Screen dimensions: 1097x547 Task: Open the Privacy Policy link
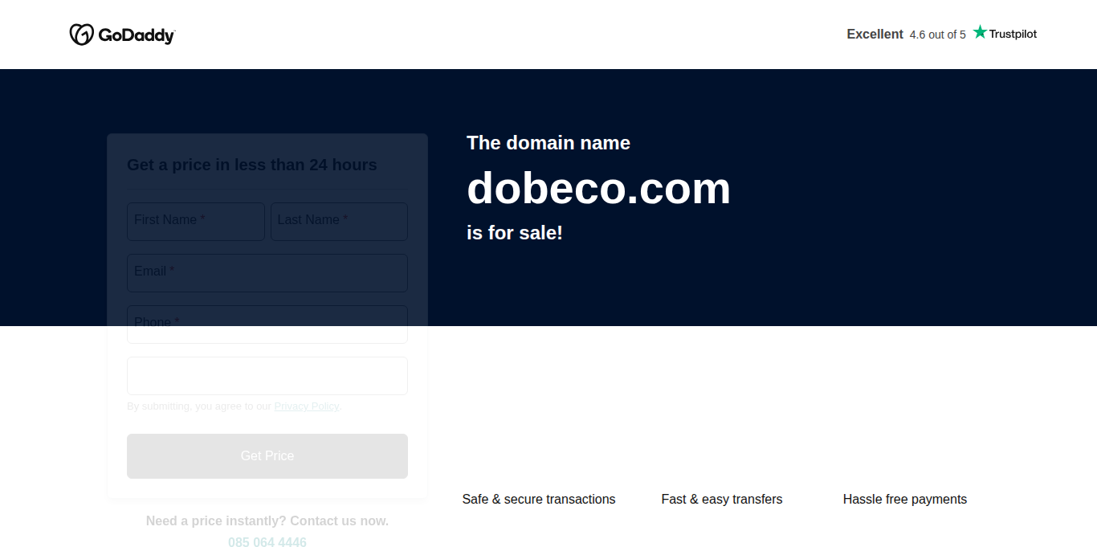pyautogui.click(x=306, y=406)
